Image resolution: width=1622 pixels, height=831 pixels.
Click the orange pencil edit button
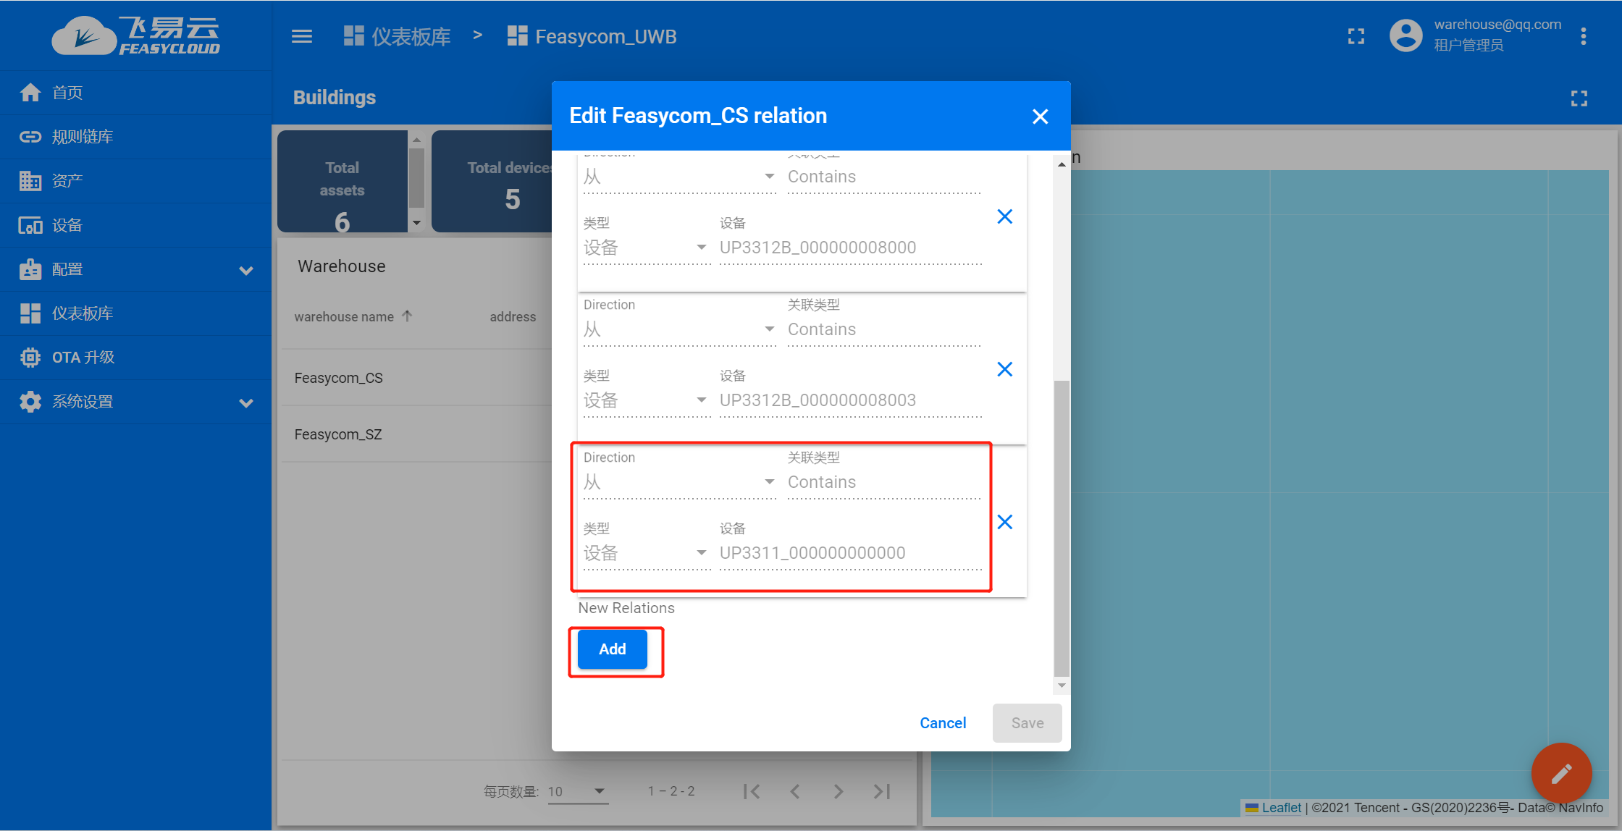pos(1560,772)
